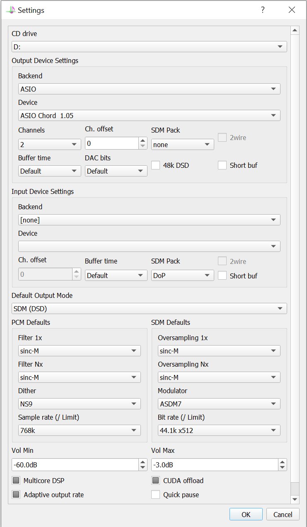This screenshot has height=527, width=307.
Task: Toggle the output Short buf checkbox
Action: [222, 165]
